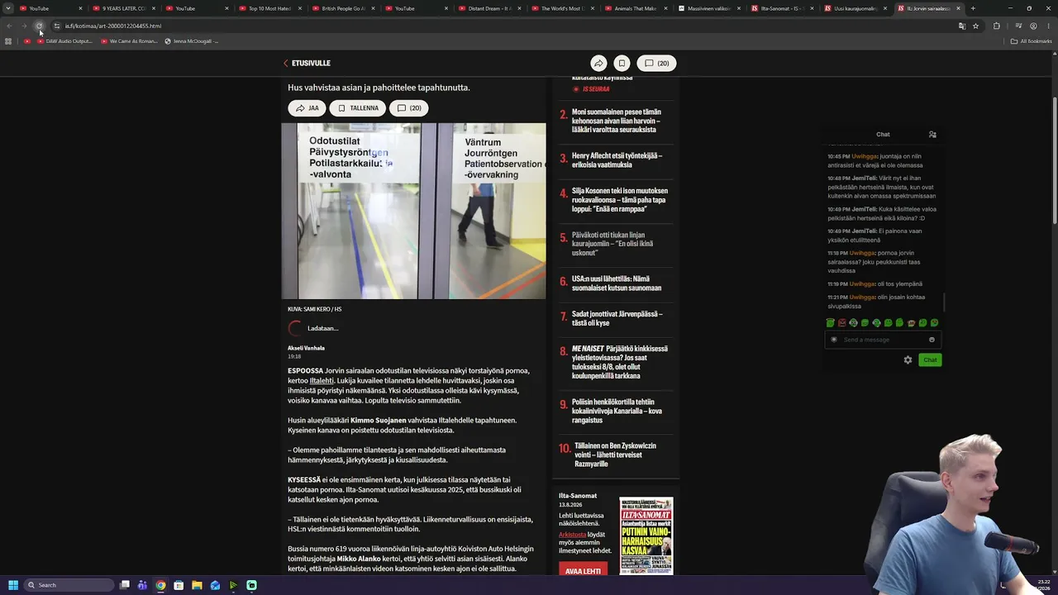Click author name Akseli Vanhala

(306, 348)
